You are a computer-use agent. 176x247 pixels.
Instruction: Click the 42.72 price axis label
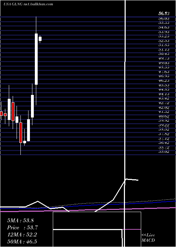coord(164,103)
